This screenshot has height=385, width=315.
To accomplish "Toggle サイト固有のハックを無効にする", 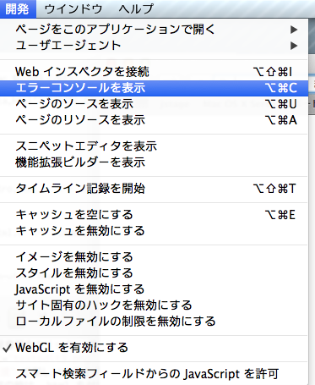I will (x=154, y=305).
